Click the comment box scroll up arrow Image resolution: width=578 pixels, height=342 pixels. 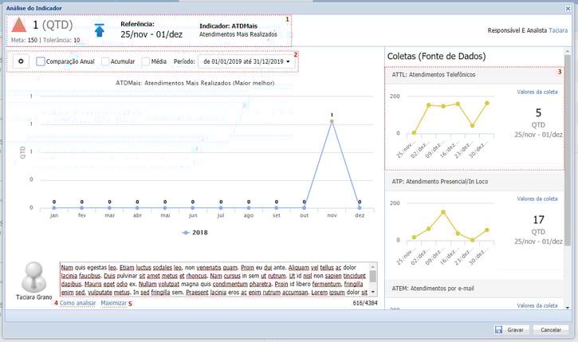[373, 266]
